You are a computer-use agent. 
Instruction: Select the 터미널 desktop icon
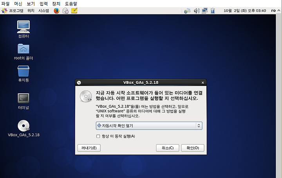coord(23,101)
